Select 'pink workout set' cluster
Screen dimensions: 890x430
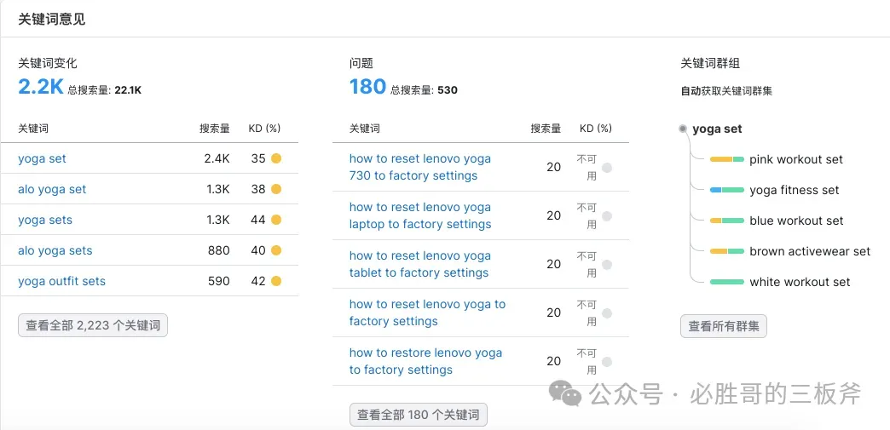[x=795, y=159]
